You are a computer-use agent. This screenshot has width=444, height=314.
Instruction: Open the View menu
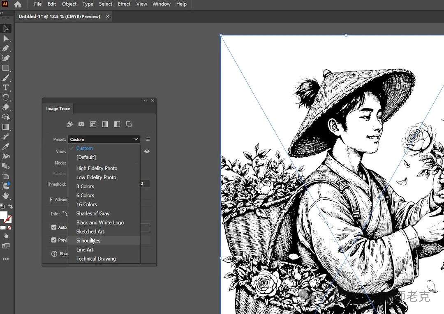coord(141,4)
